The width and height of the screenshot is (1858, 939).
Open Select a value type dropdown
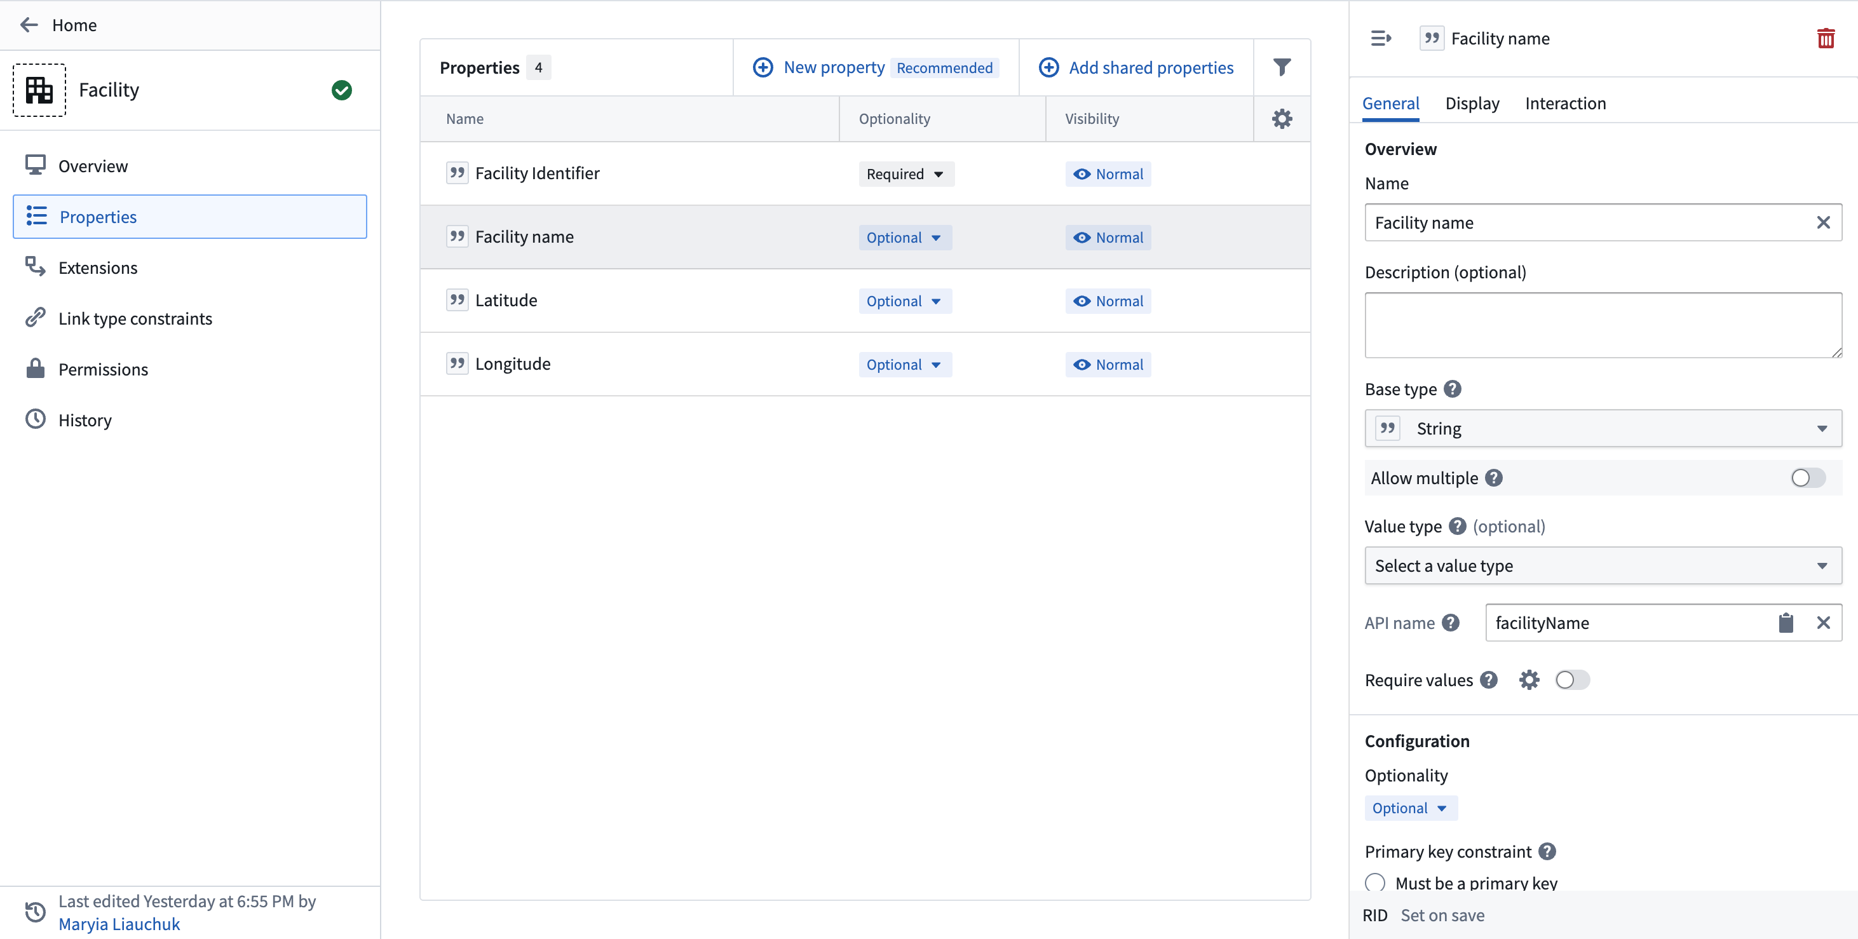pyautogui.click(x=1603, y=565)
